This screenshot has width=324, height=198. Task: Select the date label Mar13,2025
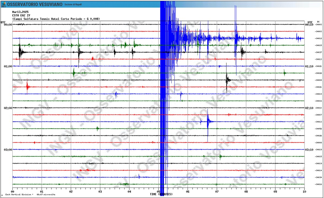click(x=20, y=12)
